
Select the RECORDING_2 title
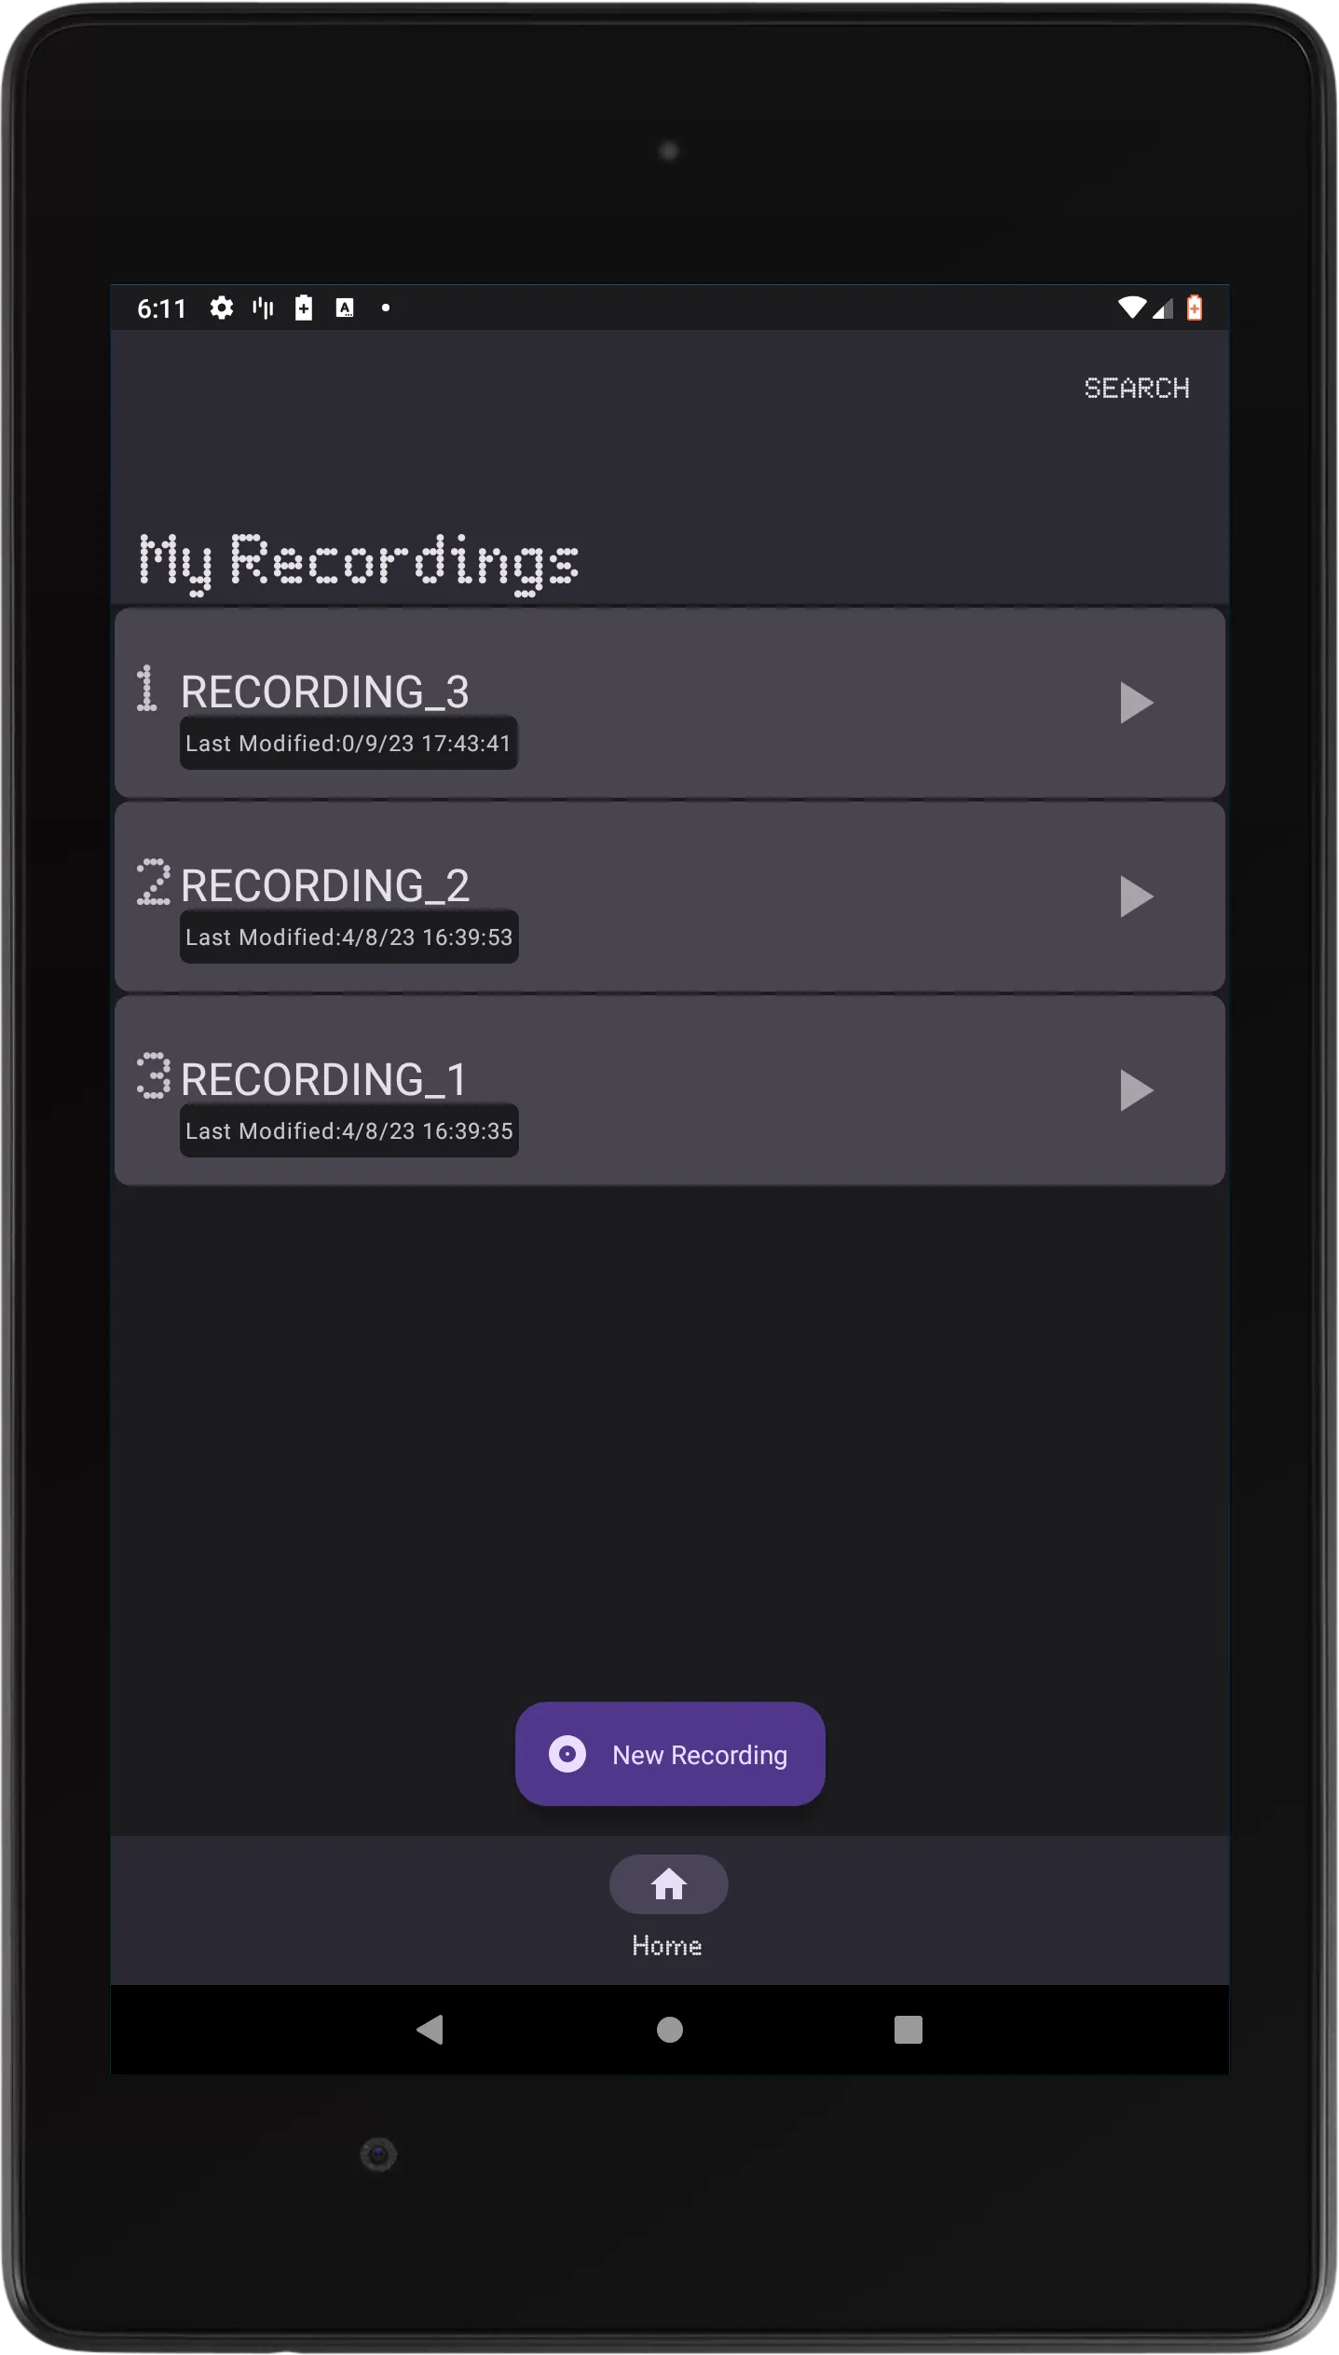[324, 885]
